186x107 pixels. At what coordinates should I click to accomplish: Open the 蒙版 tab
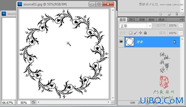pyautogui.click(x=152, y=20)
